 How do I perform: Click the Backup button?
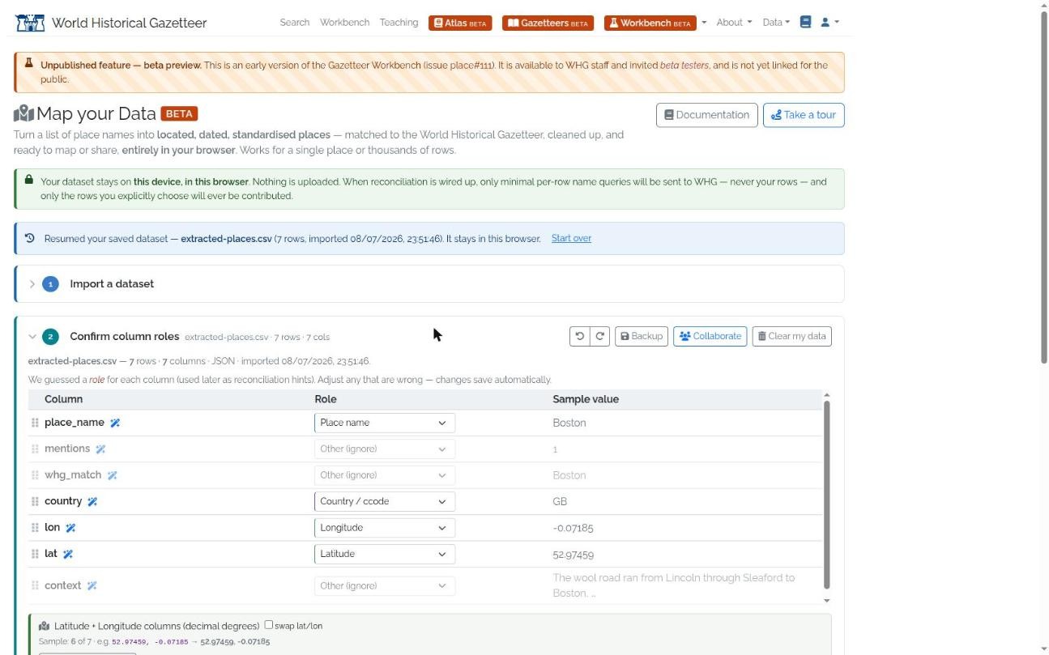(642, 336)
